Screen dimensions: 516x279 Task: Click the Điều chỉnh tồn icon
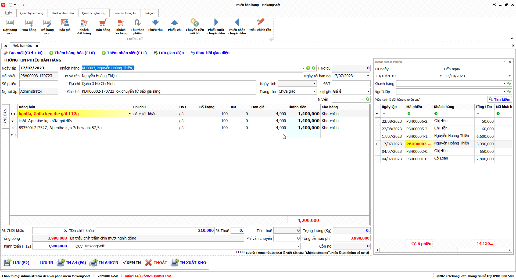coord(260,26)
